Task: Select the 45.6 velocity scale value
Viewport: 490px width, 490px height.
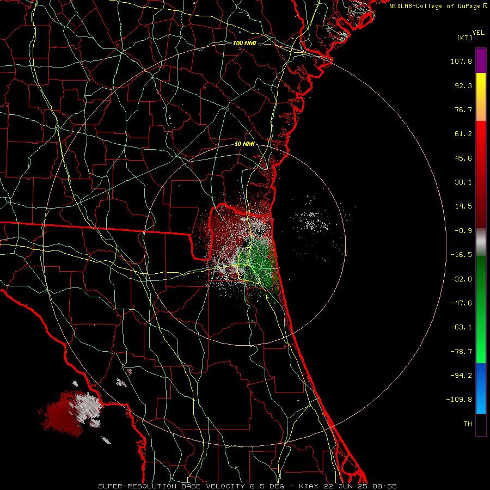Action: click(463, 158)
